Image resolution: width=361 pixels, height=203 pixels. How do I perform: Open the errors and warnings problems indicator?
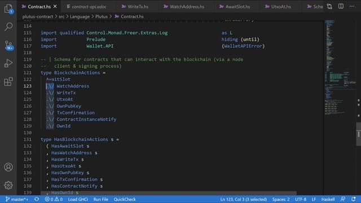click(54, 199)
